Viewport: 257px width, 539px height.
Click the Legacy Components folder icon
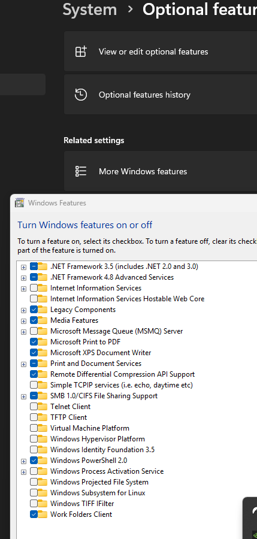43,310
